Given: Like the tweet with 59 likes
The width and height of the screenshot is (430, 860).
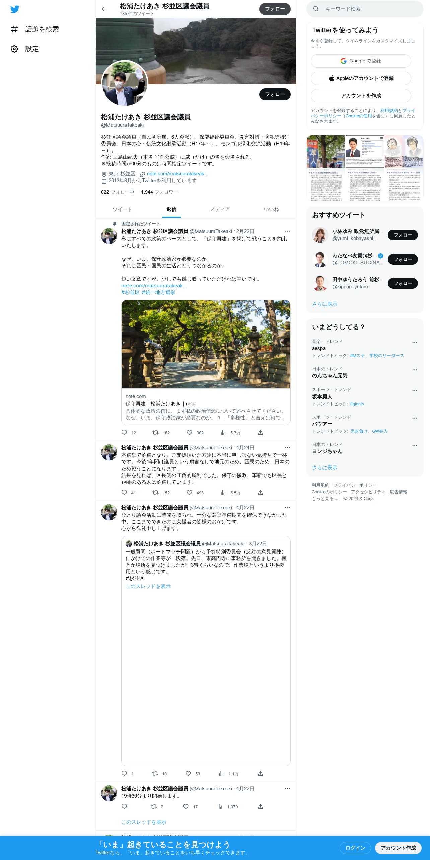Looking at the screenshot, I should 188,773.
